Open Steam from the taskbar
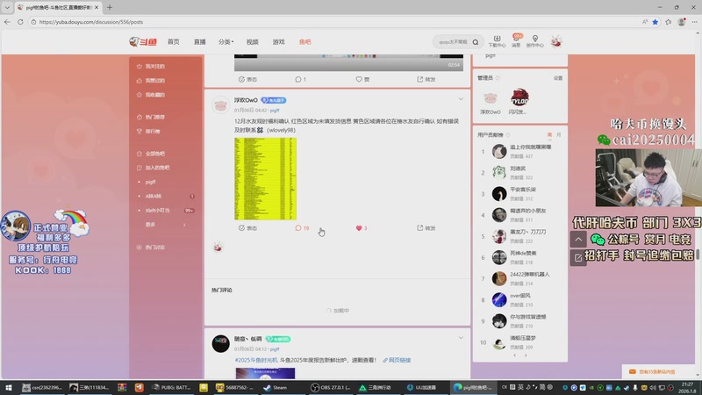This screenshot has width=702, height=395. 276,387
